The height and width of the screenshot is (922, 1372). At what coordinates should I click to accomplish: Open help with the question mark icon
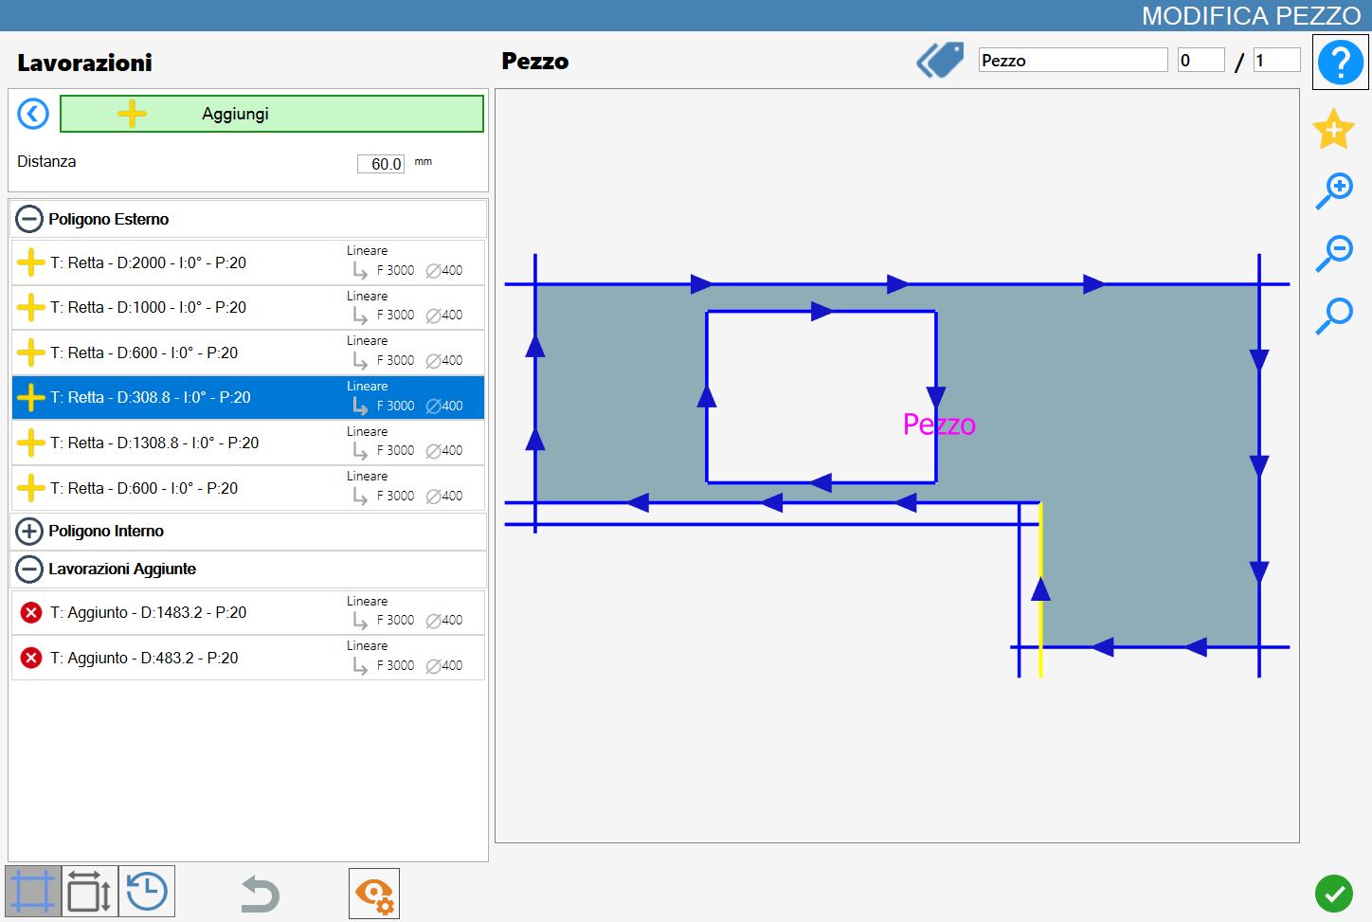tap(1340, 63)
